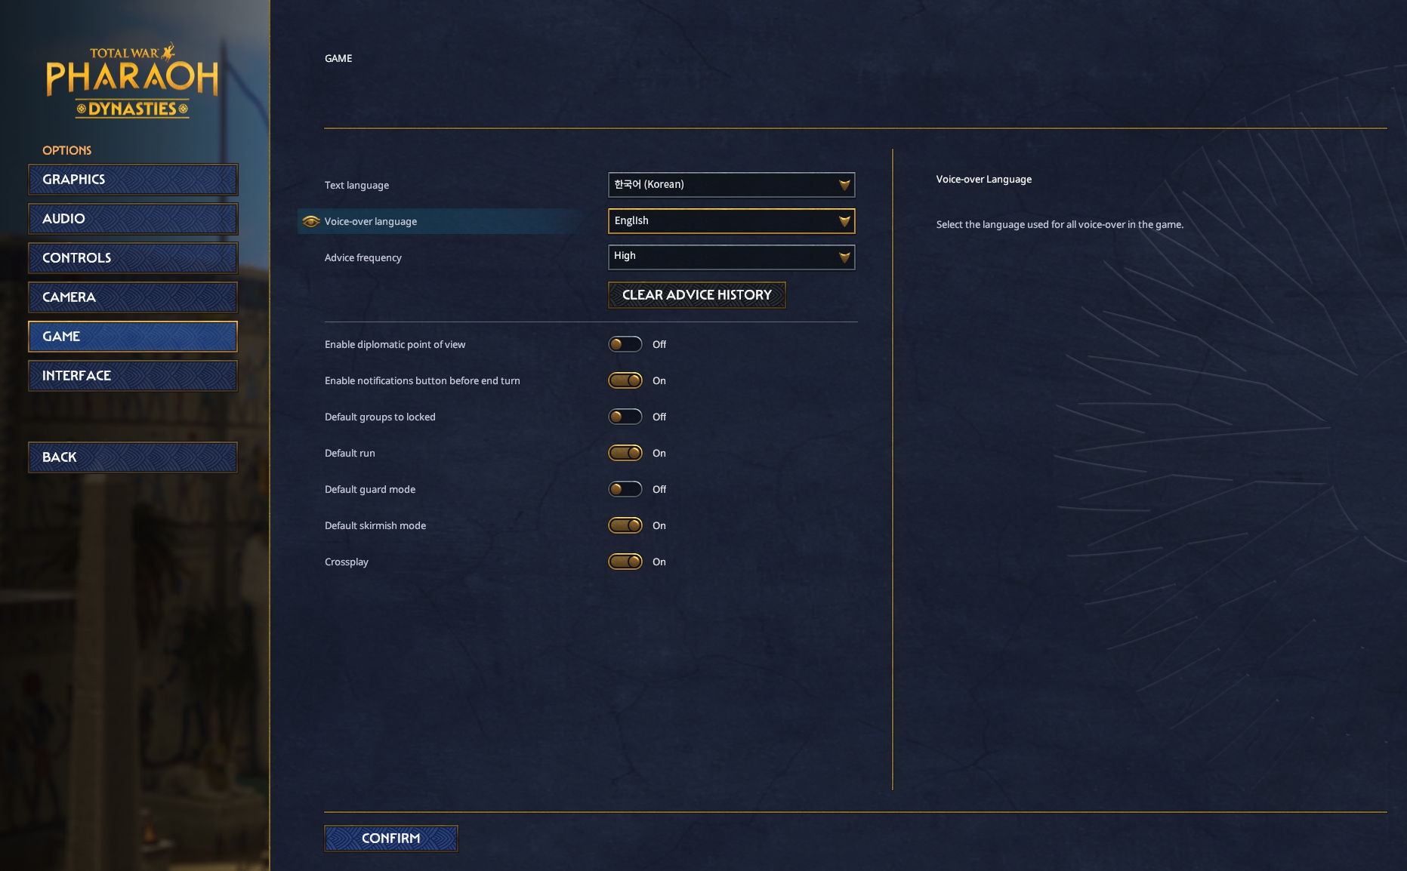Turn off Default run toggle
Image resolution: width=1407 pixels, height=871 pixels.
tap(625, 453)
